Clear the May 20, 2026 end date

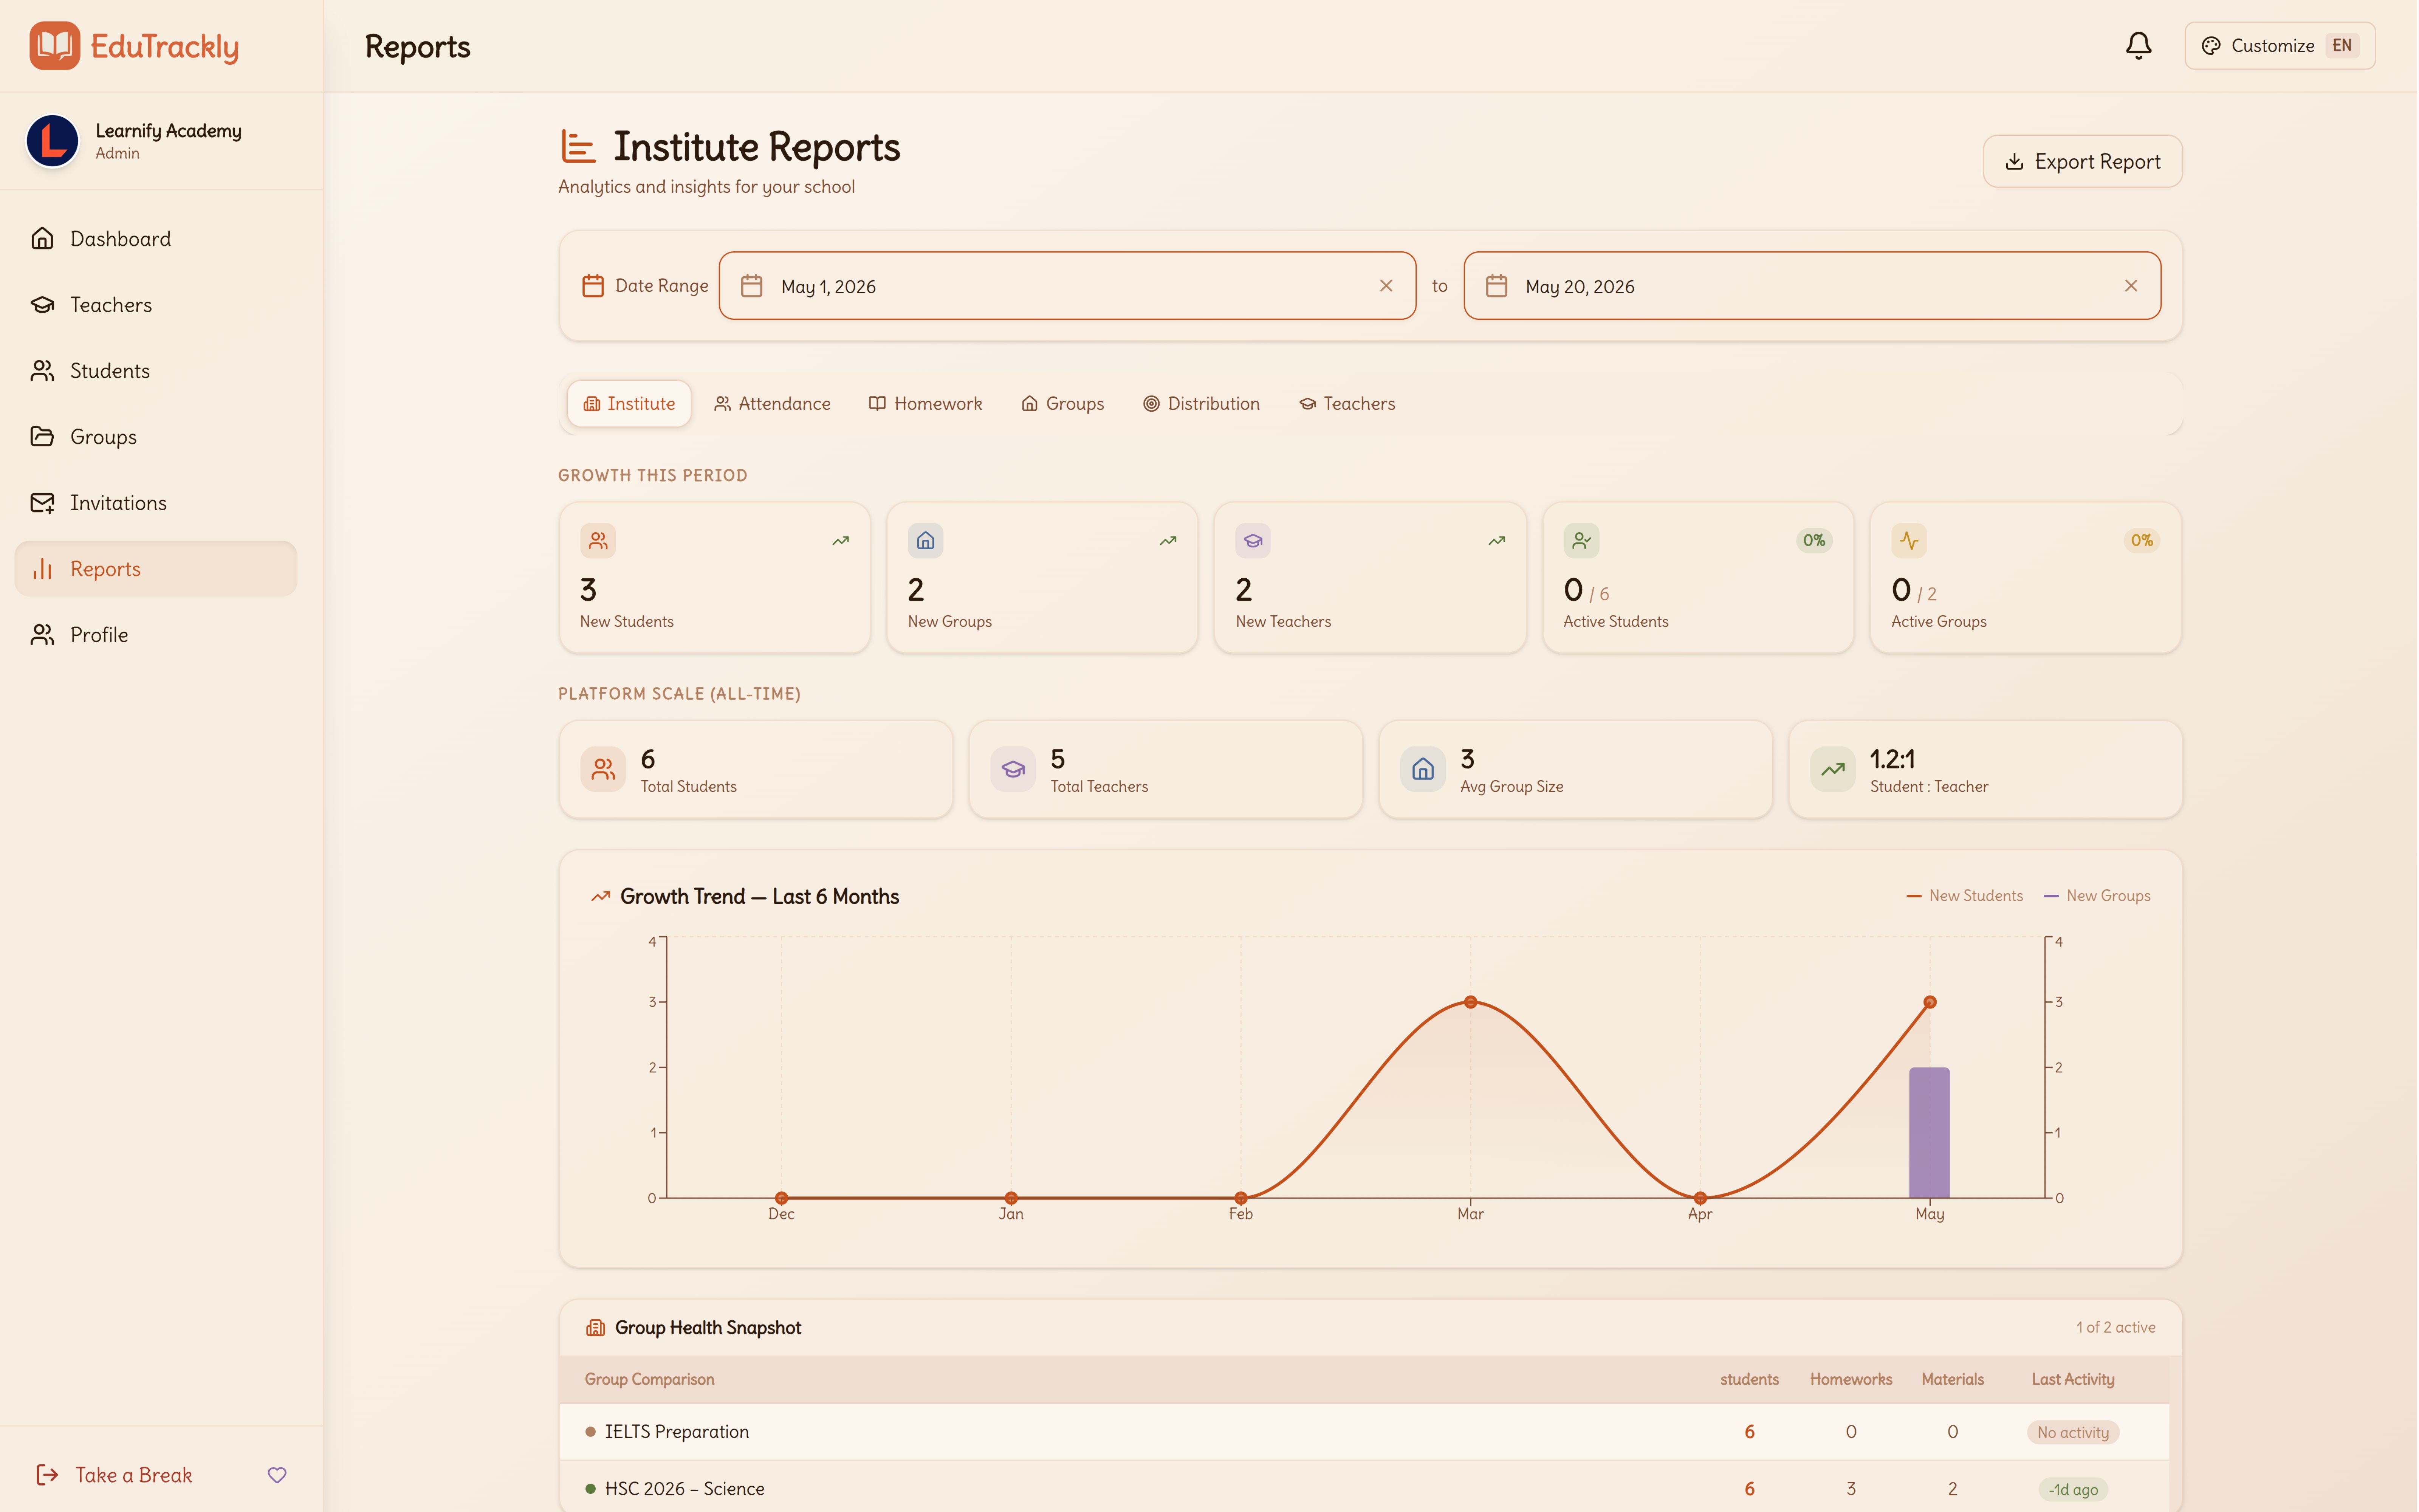pyautogui.click(x=2130, y=286)
